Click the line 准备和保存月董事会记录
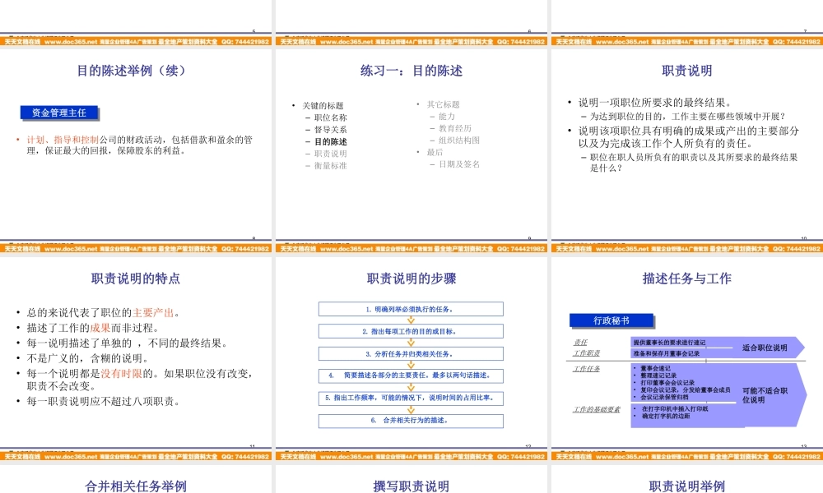 (x=666, y=353)
